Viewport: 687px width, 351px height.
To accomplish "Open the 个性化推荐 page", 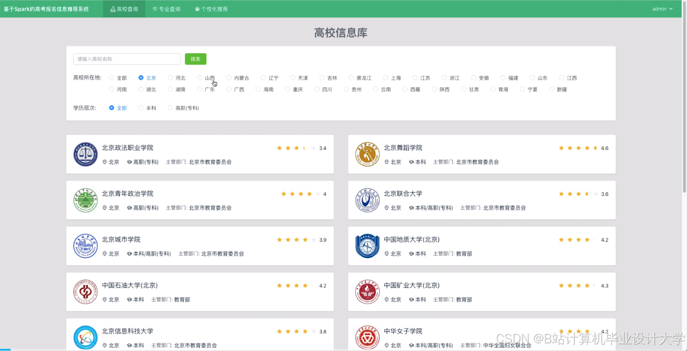I will pyautogui.click(x=211, y=8).
